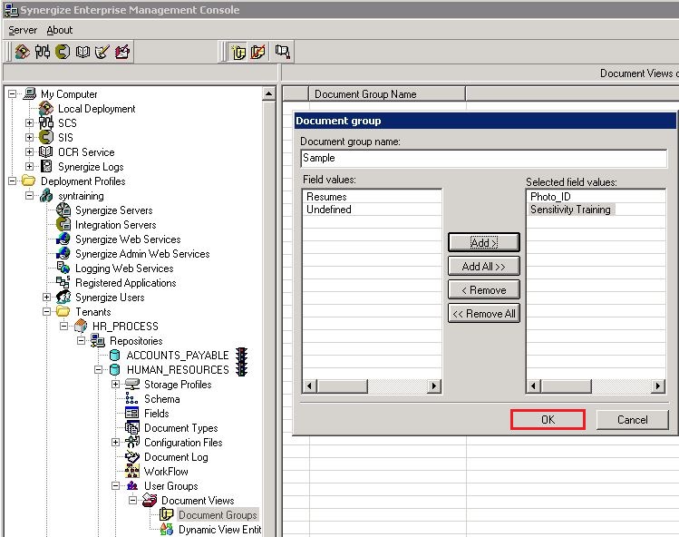679x537 pixels.
Task: Expand the Storage Profiles node
Action: 115,384
